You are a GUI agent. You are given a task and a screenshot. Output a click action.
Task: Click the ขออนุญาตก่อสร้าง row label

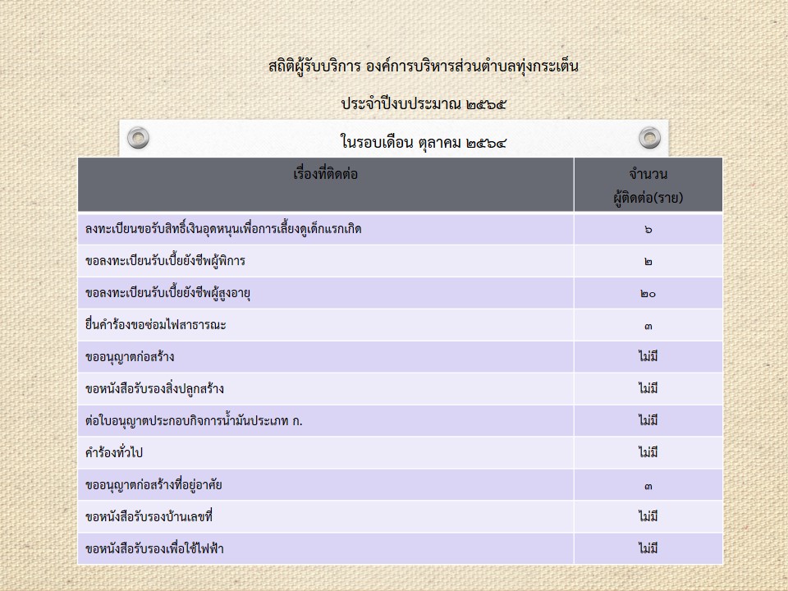click(130, 357)
